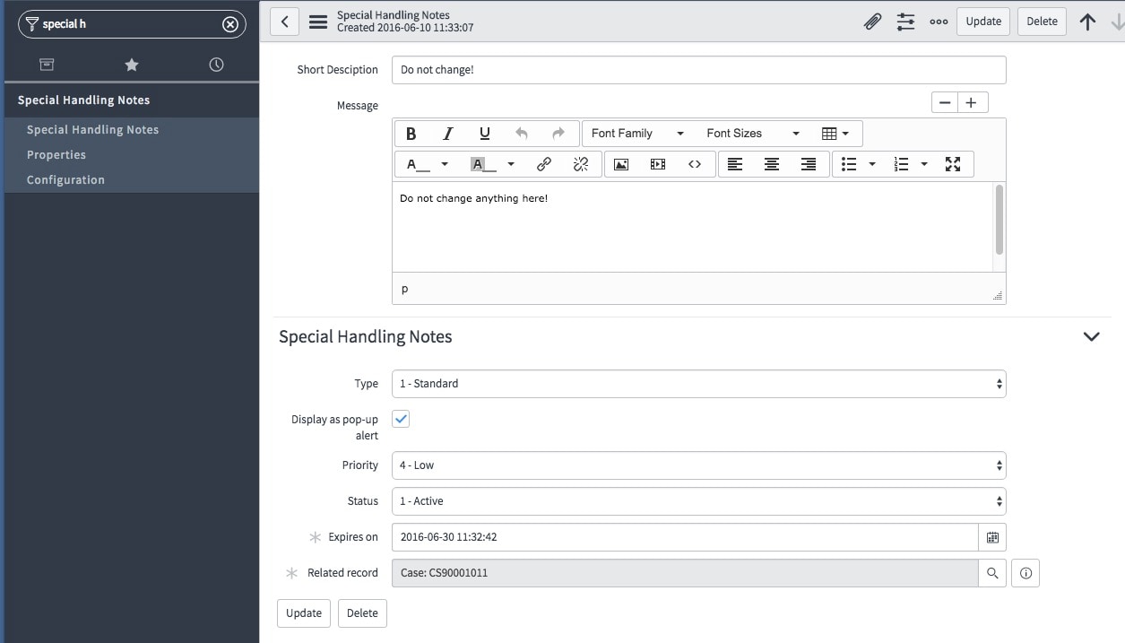This screenshot has height=643, width=1125.
Task: Clear the navigation filter text
Action: (x=230, y=24)
